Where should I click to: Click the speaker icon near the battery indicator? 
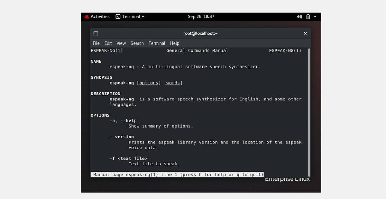[x=299, y=16]
